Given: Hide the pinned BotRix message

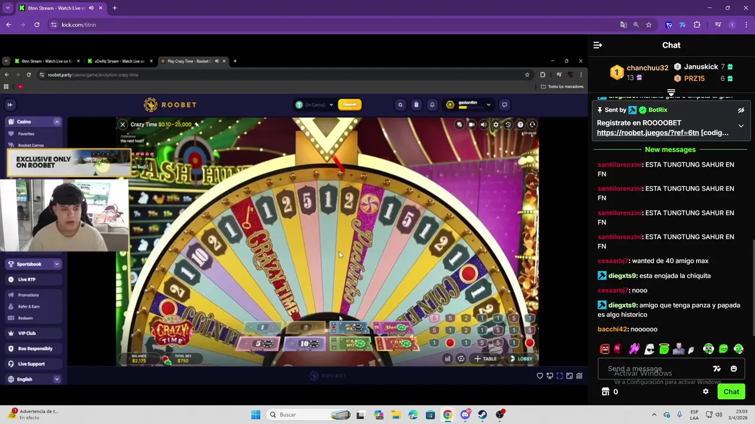Looking at the screenshot, I should tap(741, 110).
